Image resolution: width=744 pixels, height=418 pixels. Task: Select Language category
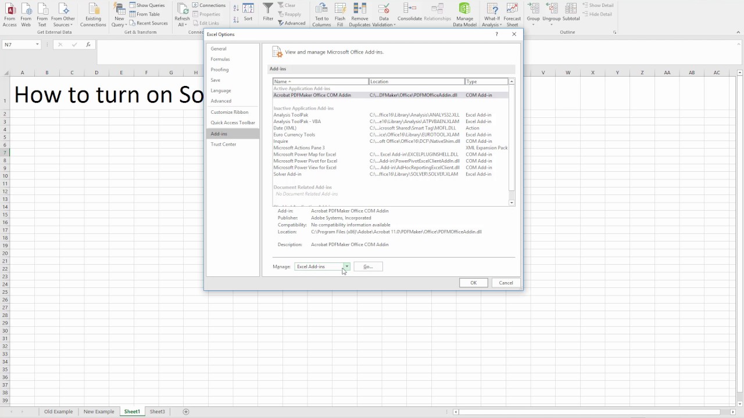(x=233, y=91)
